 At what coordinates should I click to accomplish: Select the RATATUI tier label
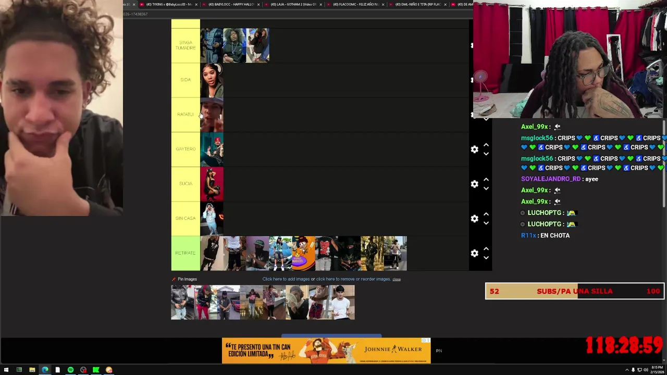click(186, 115)
